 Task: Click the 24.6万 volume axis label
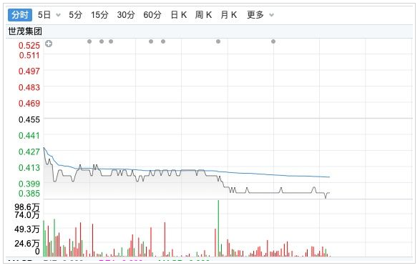(x=26, y=244)
